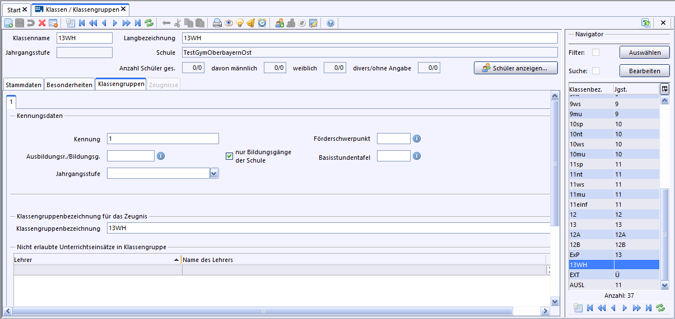Jump to first record in main toolbar
This screenshot has height=319, width=675.
click(x=82, y=23)
